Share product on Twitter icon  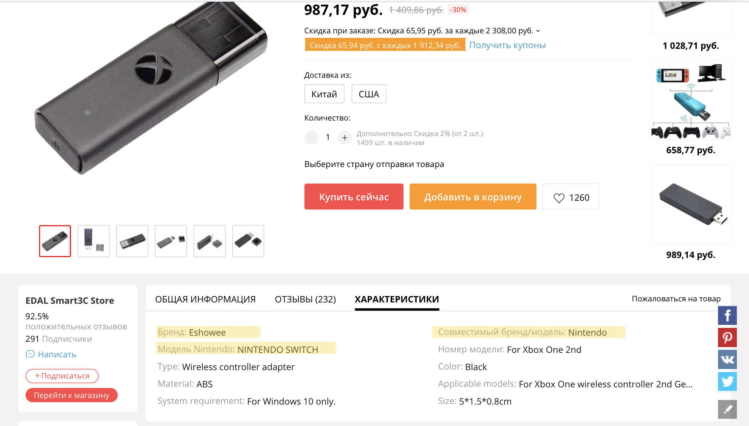(727, 381)
